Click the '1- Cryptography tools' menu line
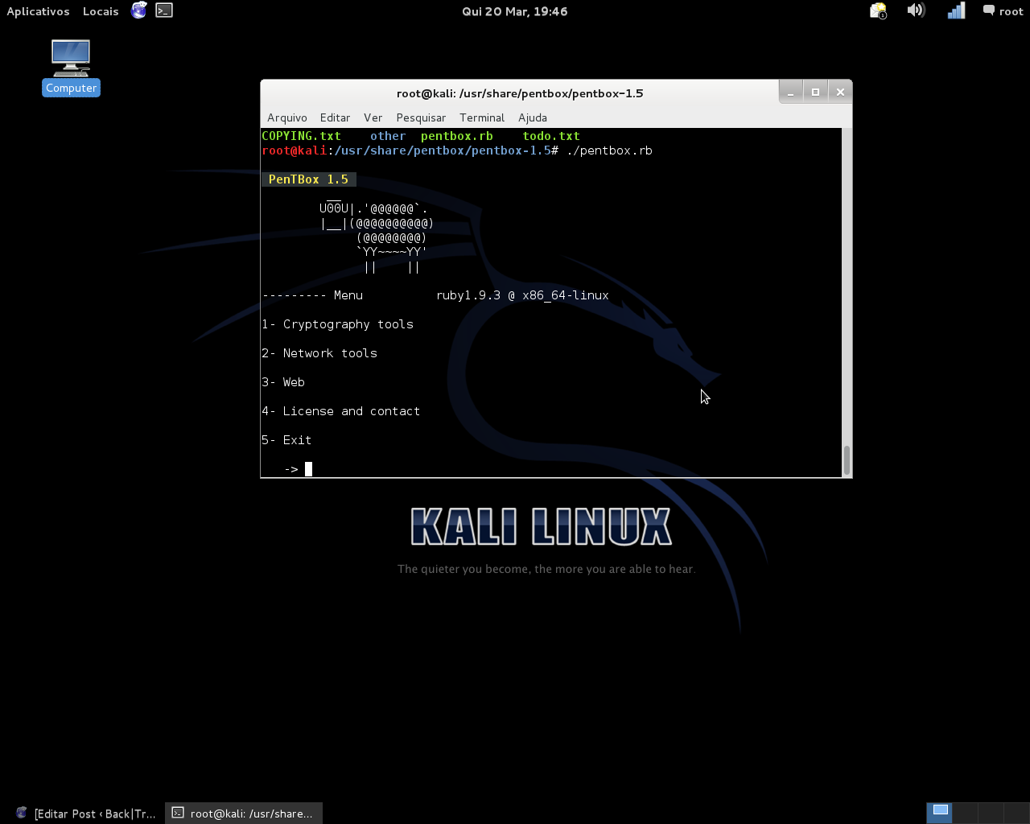Screen dimensions: 1030x824 [338, 324]
